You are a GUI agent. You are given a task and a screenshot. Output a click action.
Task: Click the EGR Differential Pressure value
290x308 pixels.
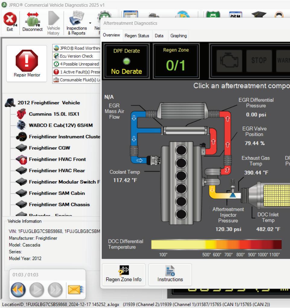[x=256, y=115]
